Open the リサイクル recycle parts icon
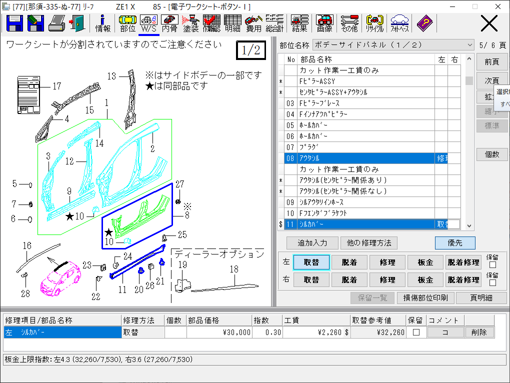Screen dimensions: 510x383 tap(374, 23)
